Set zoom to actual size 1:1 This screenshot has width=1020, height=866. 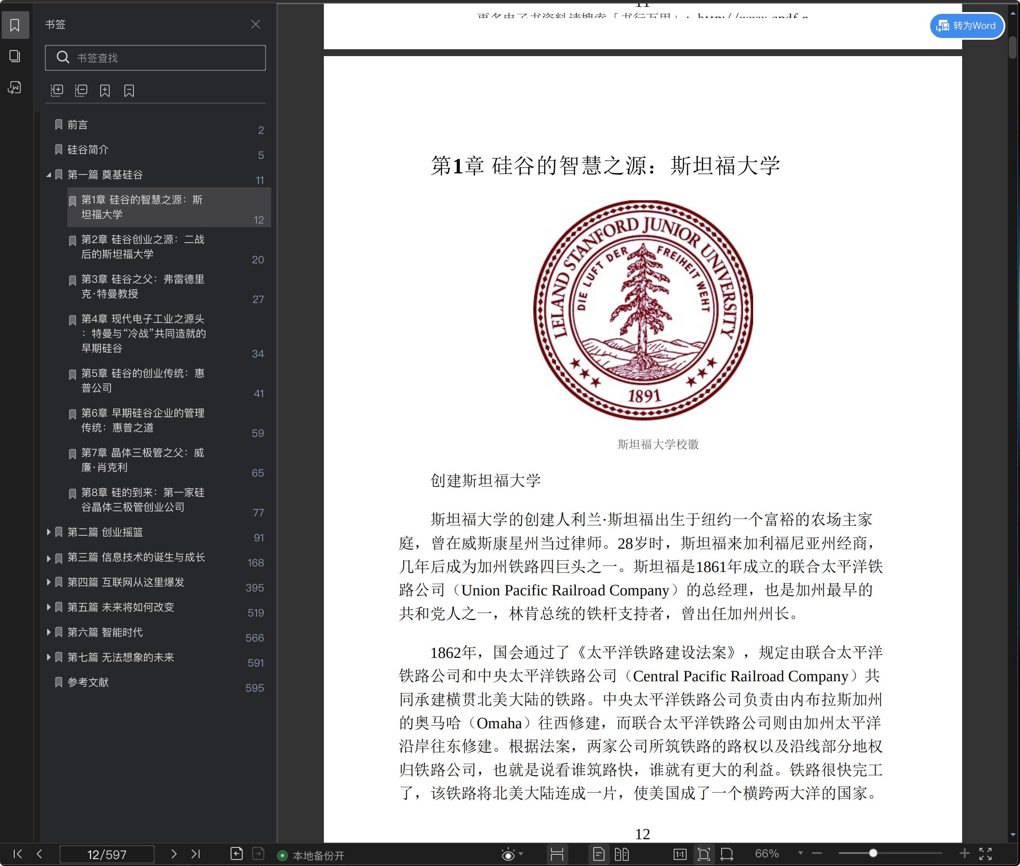pyautogui.click(x=680, y=854)
